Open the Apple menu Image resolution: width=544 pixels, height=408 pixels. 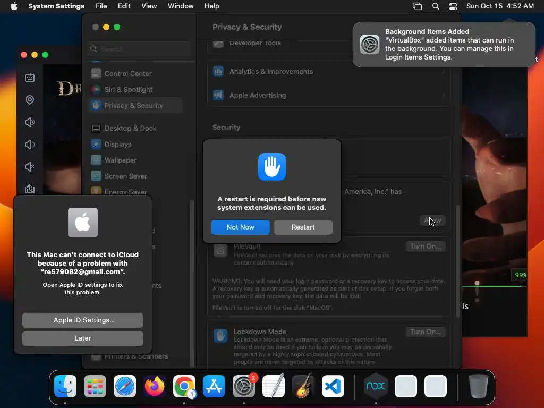(14, 6)
